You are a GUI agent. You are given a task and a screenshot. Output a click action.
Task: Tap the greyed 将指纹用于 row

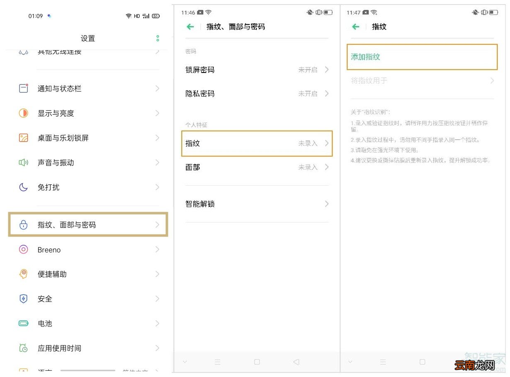[422, 81]
